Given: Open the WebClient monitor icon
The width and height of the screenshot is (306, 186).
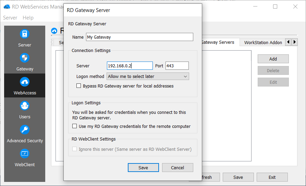Looking at the screenshot, I should [25, 154].
